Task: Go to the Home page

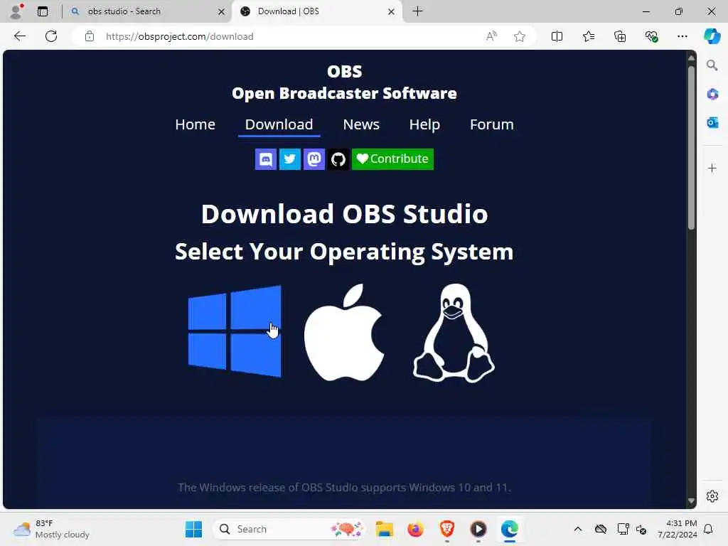Action: (x=195, y=124)
